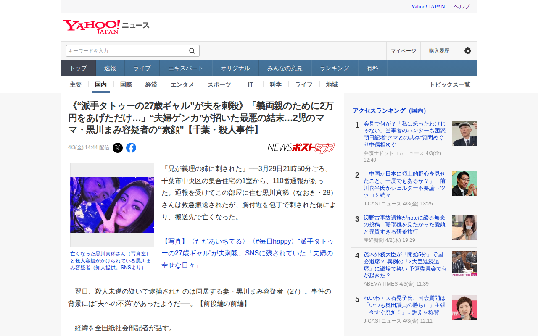Select the ランキング navigation tab

click(335, 68)
